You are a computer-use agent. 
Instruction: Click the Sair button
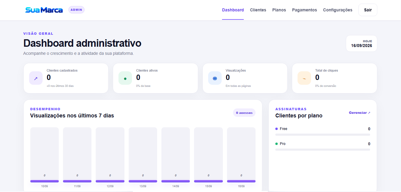pyautogui.click(x=368, y=10)
